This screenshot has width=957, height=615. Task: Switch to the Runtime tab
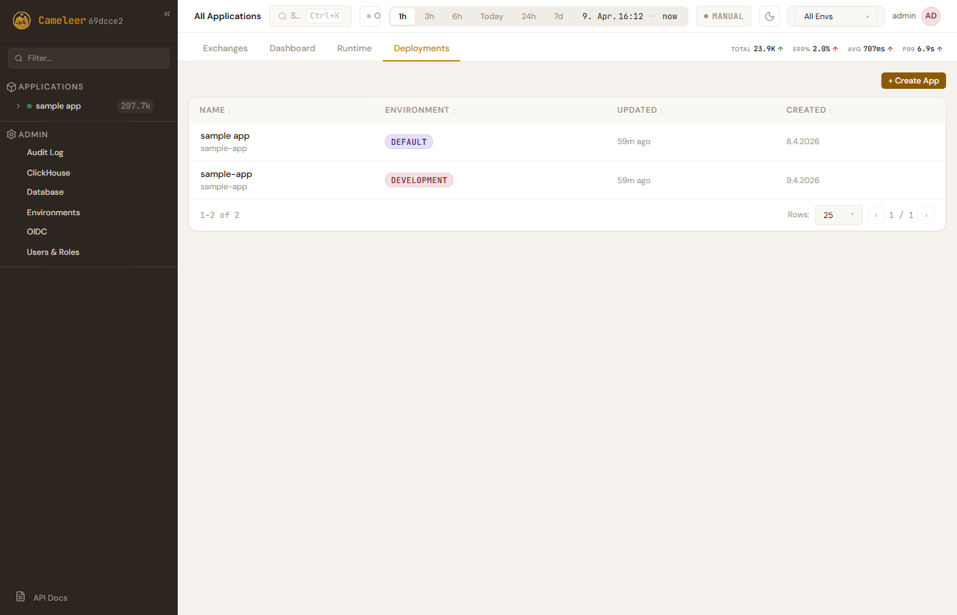pyautogui.click(x=354, y=49)
